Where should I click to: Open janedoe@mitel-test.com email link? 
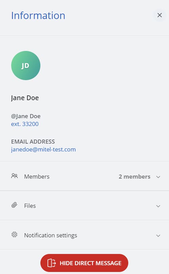point(43,149)
